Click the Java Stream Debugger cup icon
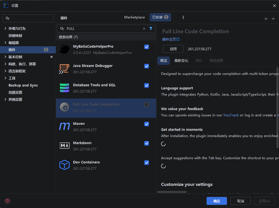This screenshot has width=279, height=208. (64, 69)
